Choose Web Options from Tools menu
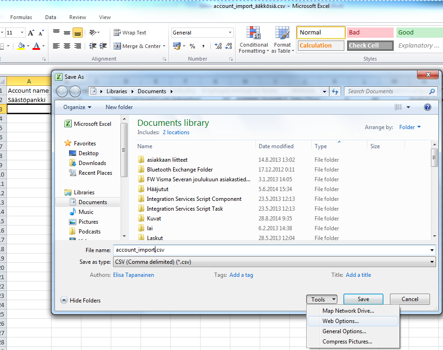The image size is (443, 350). pyautogui.click(x=353, y=321)
